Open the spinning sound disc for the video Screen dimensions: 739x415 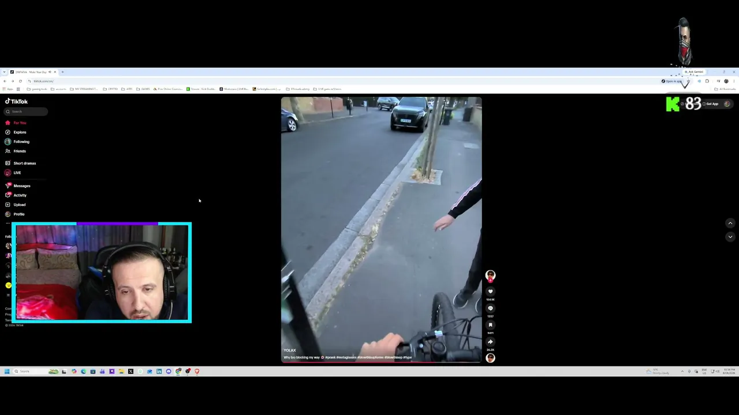coord(490,358)
